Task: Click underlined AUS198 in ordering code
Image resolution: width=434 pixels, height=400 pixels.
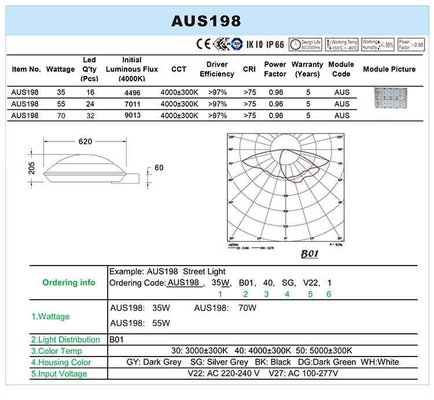Action: point(185,283)
